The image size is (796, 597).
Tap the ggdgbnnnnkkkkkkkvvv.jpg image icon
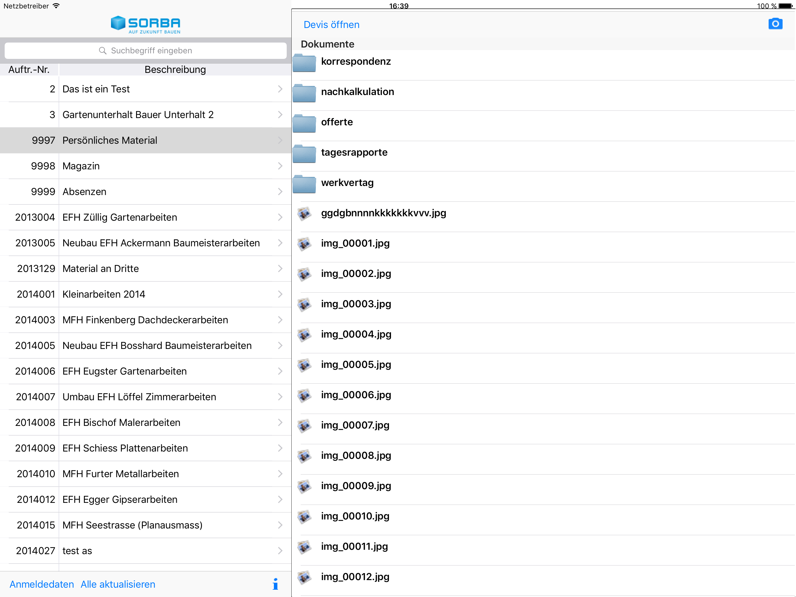(x=304, y=213)
